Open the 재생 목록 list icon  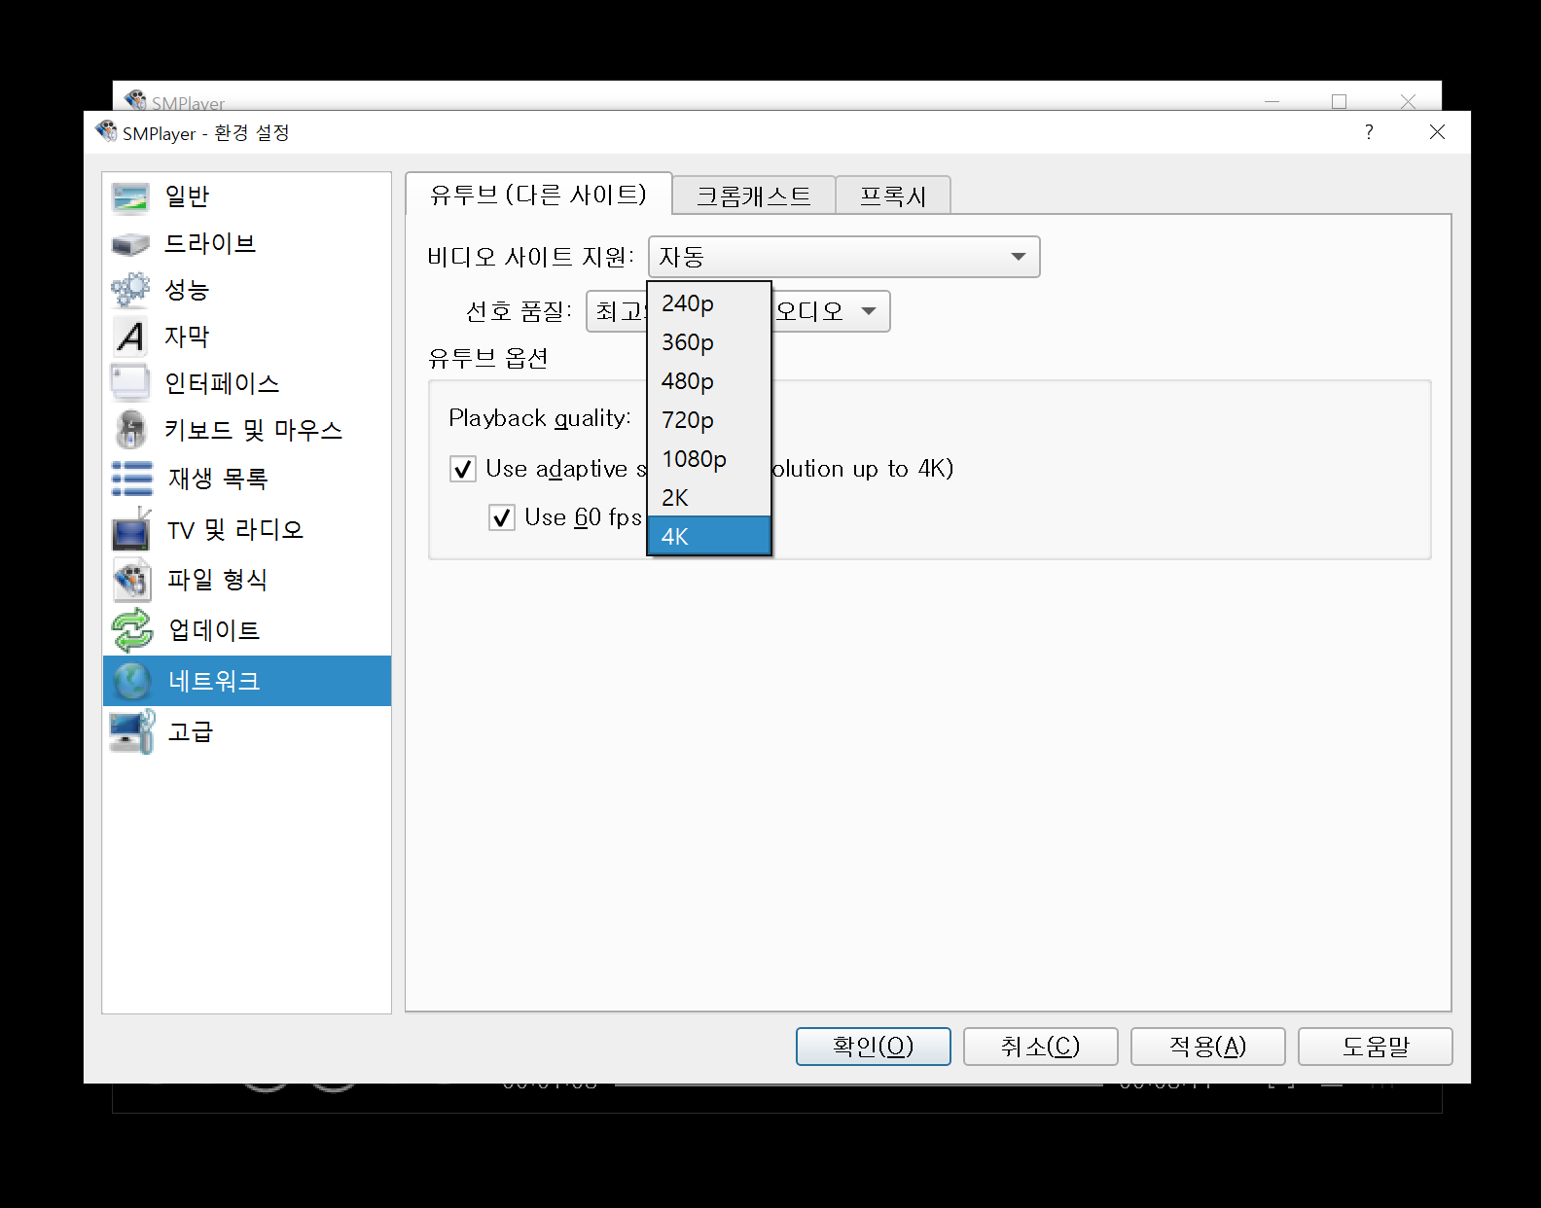click(131, 479)
